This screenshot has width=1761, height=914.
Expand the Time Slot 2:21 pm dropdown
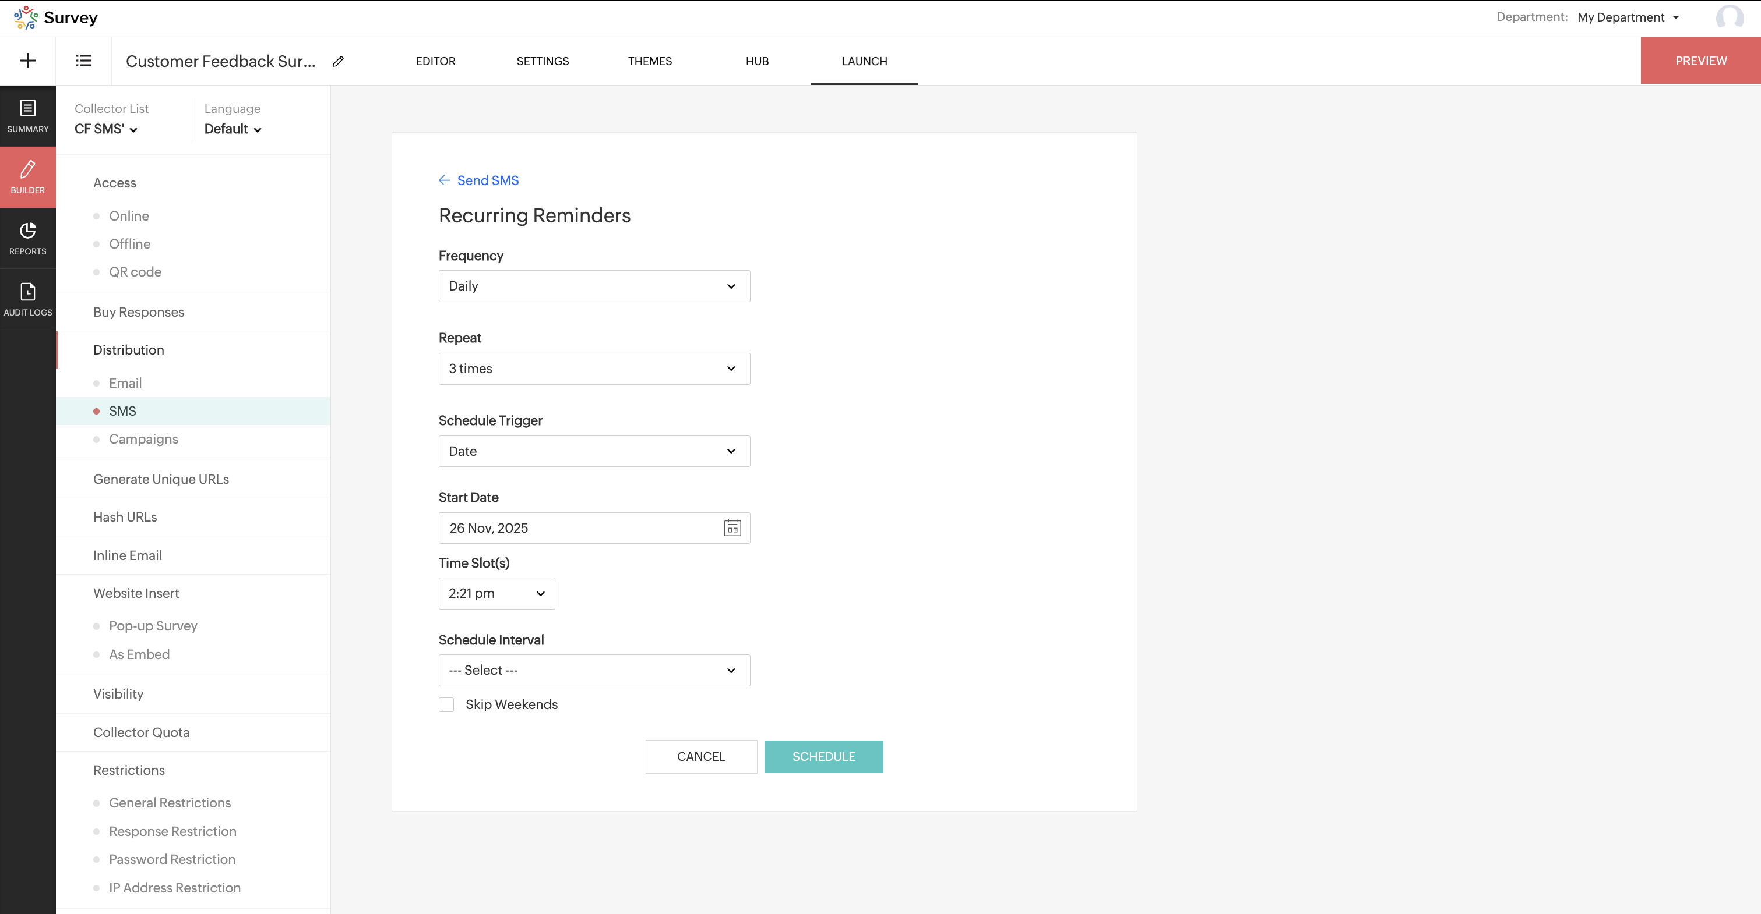[x=496, y=594]
